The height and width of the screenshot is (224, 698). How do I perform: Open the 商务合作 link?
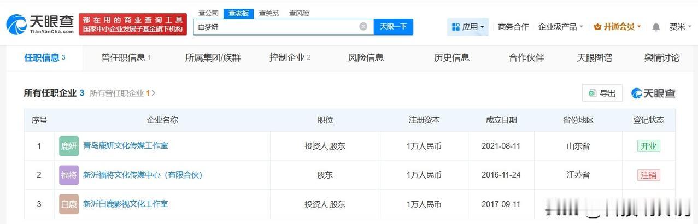513,27
